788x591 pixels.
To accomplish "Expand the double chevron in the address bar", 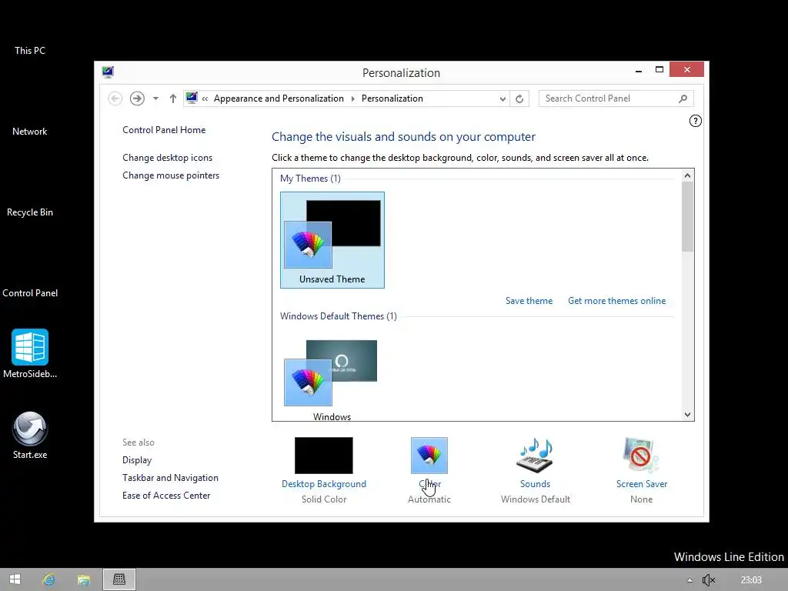I will point(205,98).
